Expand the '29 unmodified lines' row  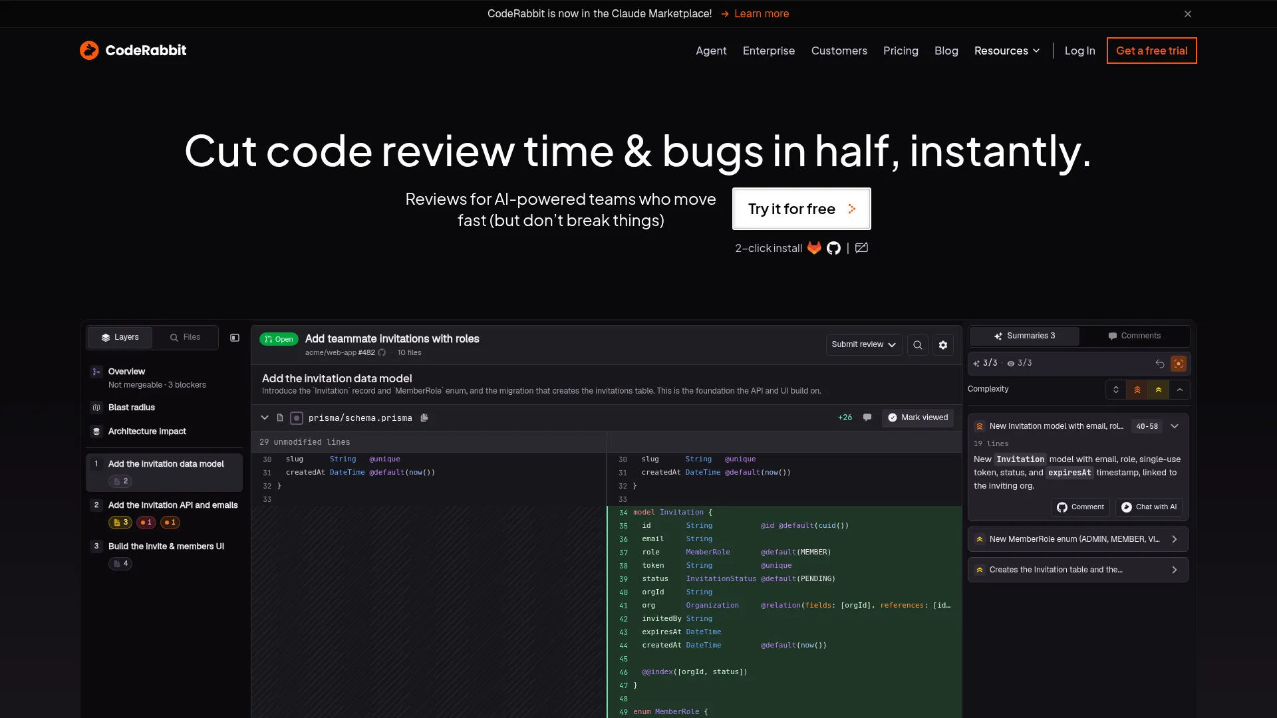coord(429,442)
